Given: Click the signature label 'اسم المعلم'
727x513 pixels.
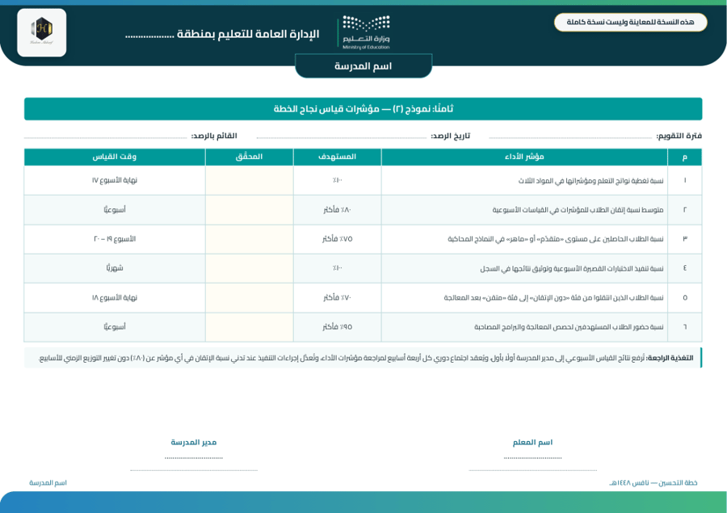Looking at the screenshot, I should tap(533, 443).
